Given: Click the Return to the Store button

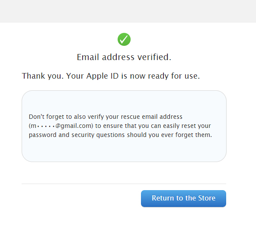Looking at the screenshot, I should [183, 198].
